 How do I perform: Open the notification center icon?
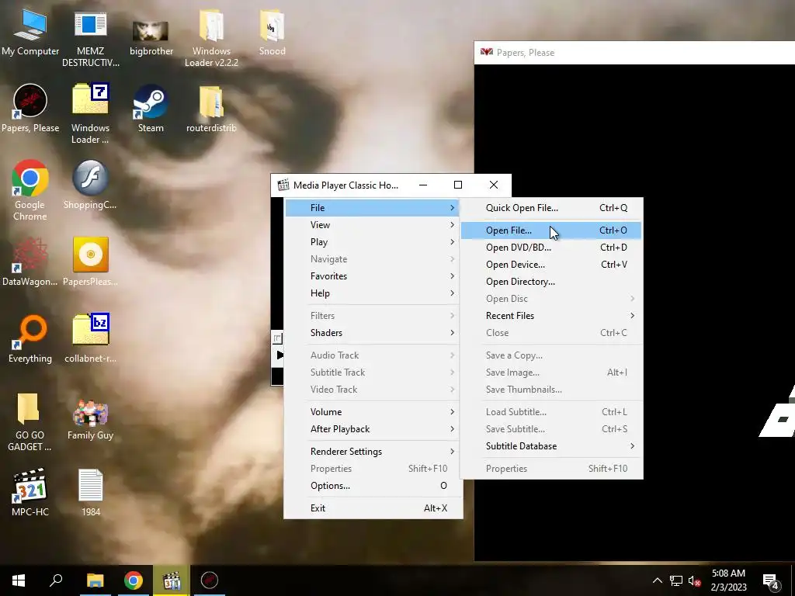click(771, 580)
